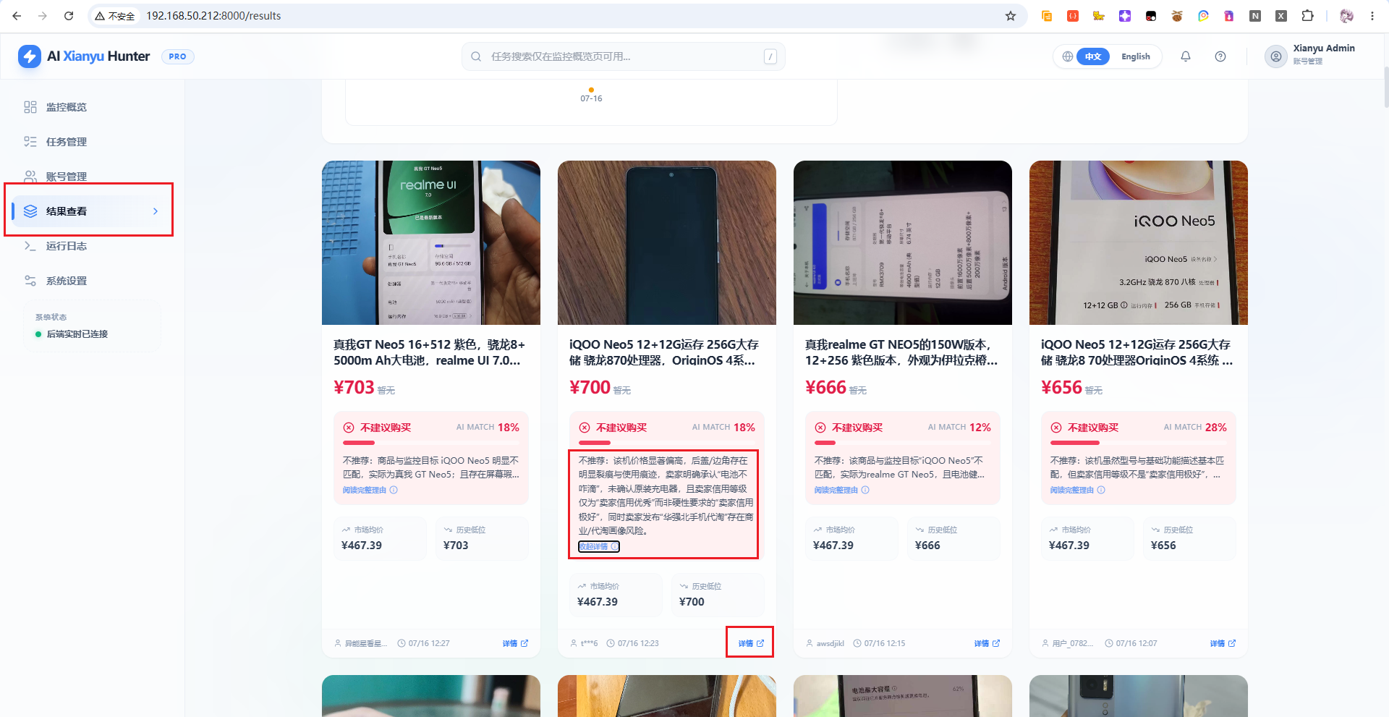Reload the page with the refresh icon
Screen dimensions: 1389x717
tap(69, 16)
